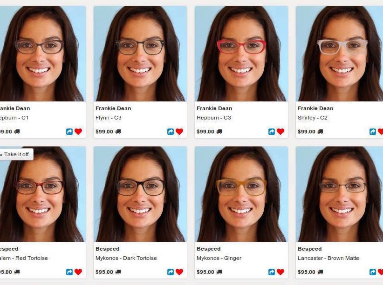The image size is (383, 285).
Task: Share the Hepburn - C1 glasses
Action: point(69,132)
